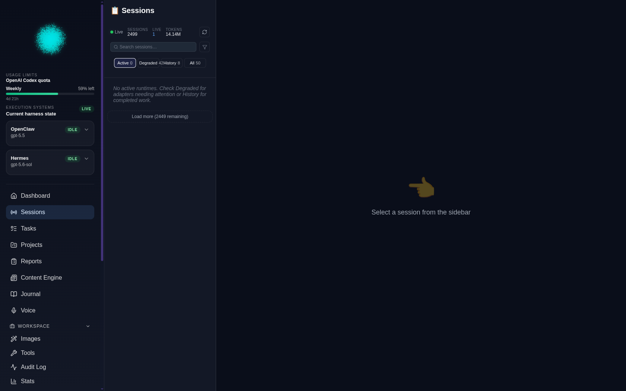Click the Voice microphone icon
Image resolution: width=626 pixels, height=391 pixels.
pyautogui.click(x=14, y=311)
